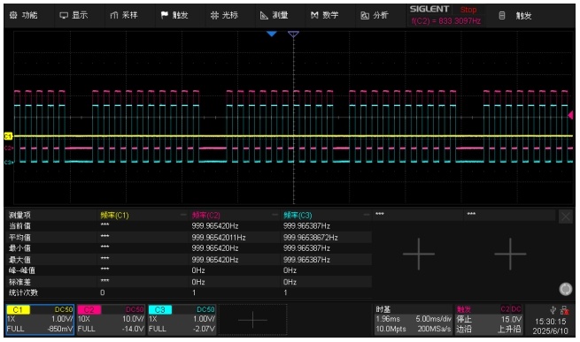
Task: Click the magenta trigger level arrow
Action: [571, 116]
